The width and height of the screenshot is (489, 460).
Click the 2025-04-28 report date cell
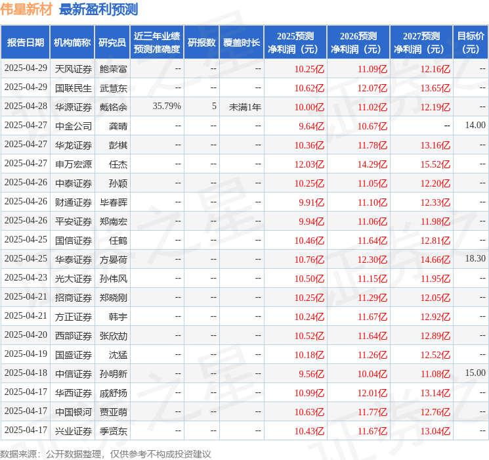point(26,106)
